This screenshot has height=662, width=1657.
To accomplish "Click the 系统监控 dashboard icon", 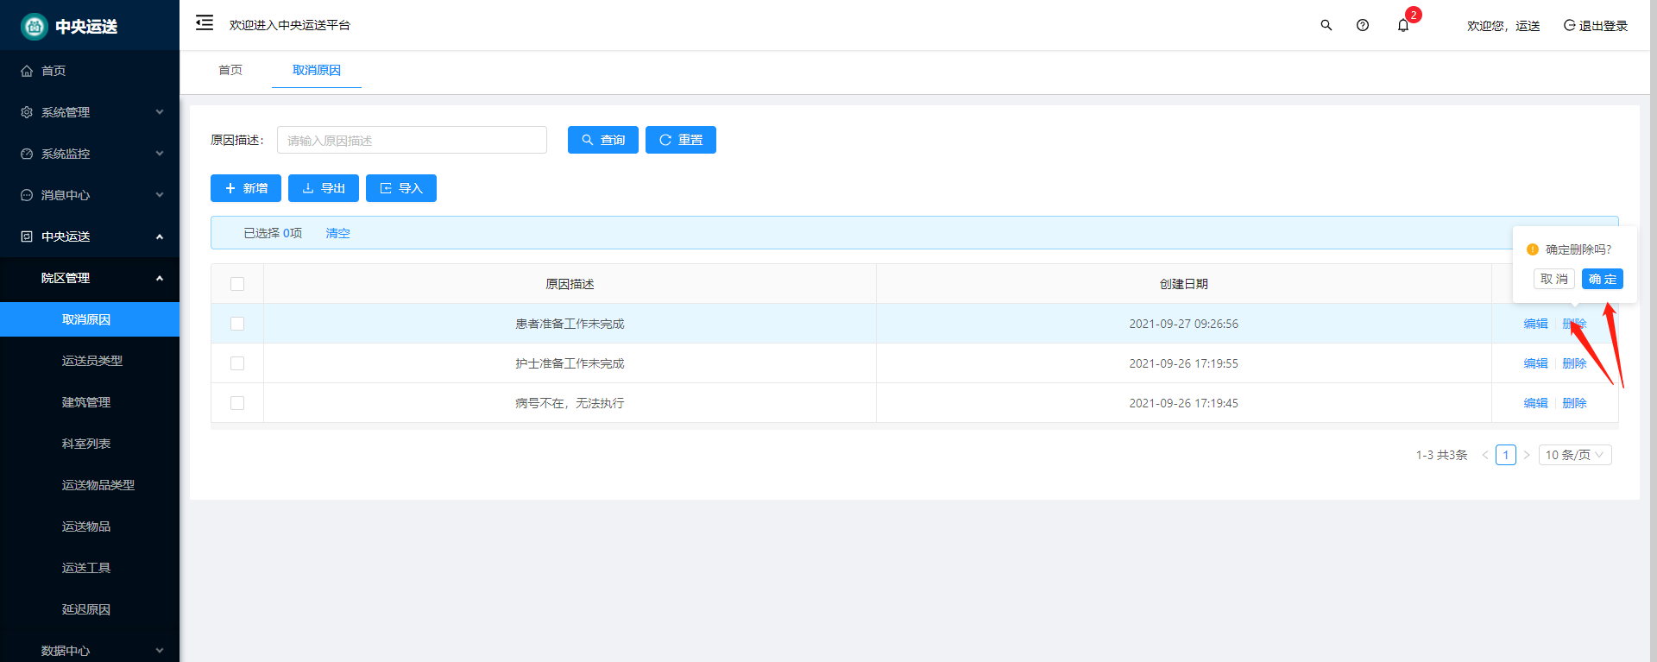I will pos(27,154).
